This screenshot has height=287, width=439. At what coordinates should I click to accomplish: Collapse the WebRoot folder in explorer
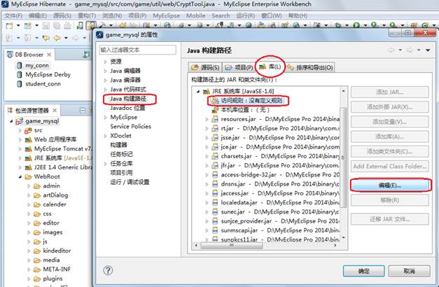20,176
